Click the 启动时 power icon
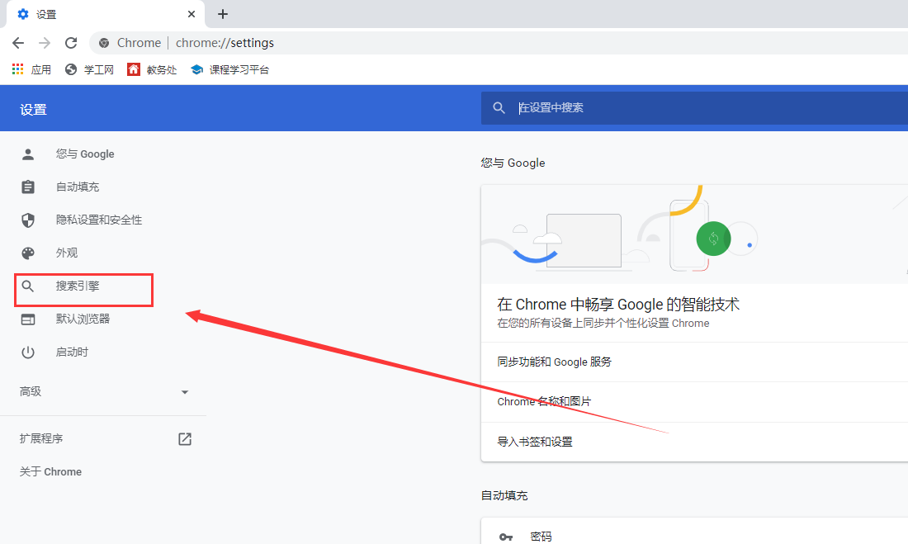 [27, 352]
